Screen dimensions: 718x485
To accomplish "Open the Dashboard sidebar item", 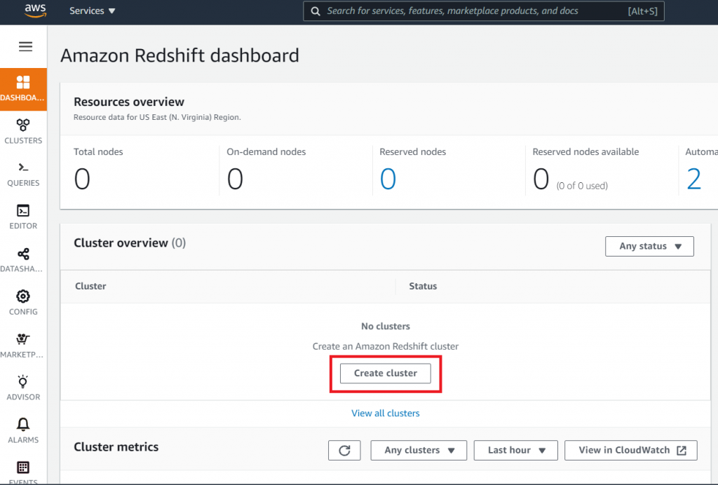I will (x=23, y=89).
